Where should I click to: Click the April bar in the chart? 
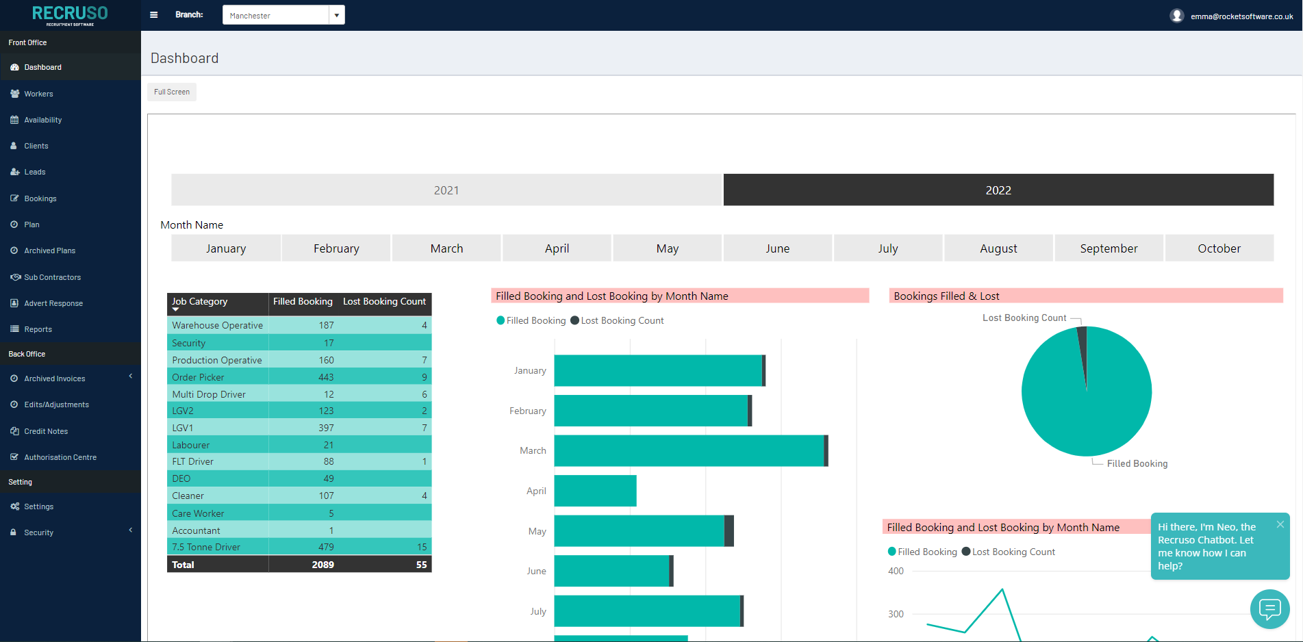(595, 491)
